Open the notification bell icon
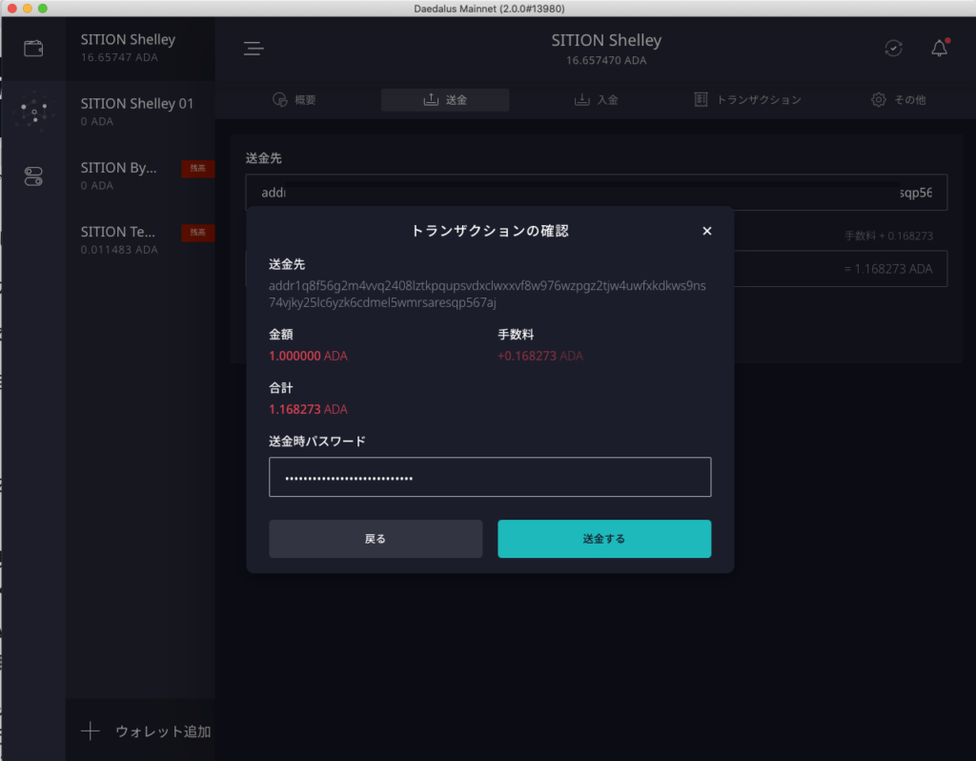The height and width of the screenshot is (761, 976). tap(939, 49)
